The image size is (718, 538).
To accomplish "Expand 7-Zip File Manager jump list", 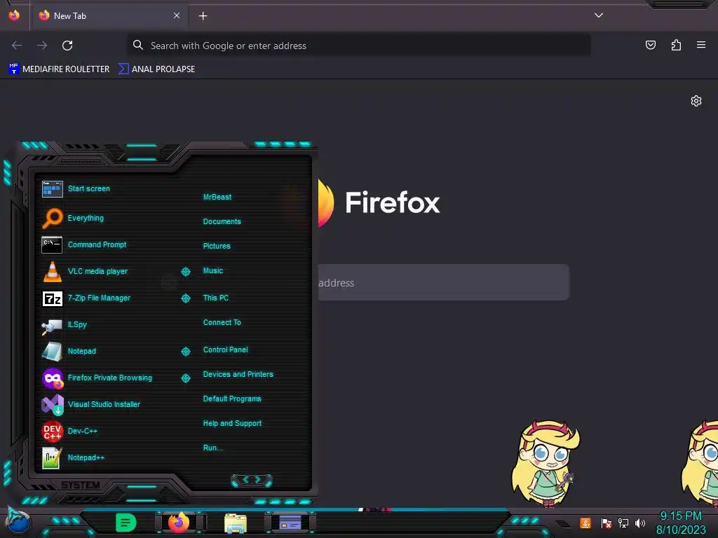I will 185,298.
